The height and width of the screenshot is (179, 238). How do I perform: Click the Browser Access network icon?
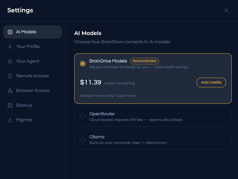click(10, 91)
